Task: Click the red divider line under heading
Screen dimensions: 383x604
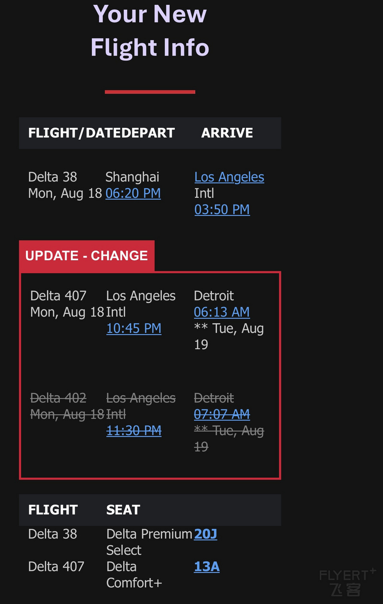Action: pos(150,92)
